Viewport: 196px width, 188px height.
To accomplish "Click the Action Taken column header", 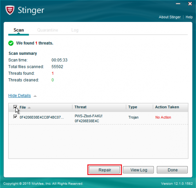I will 167,107.
